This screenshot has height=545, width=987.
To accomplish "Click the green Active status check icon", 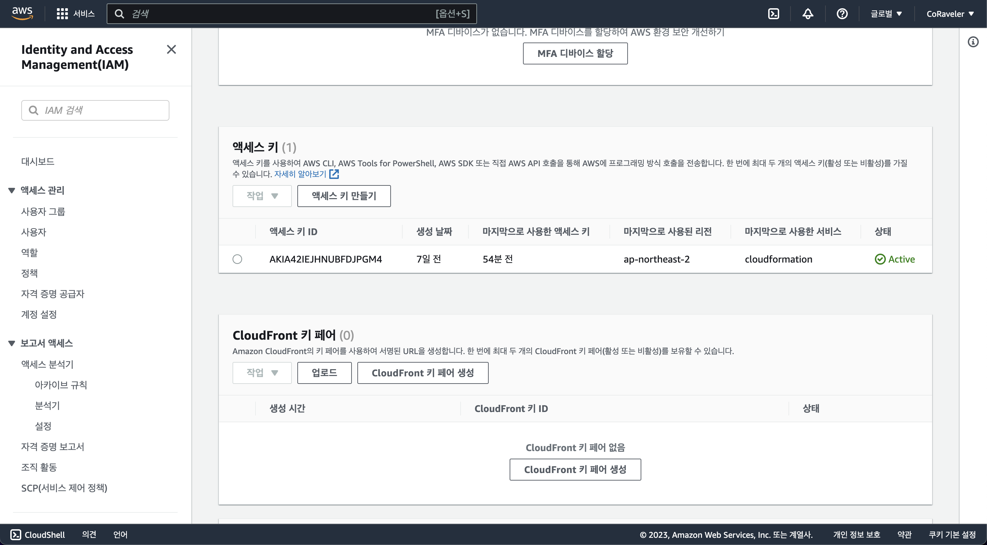I will pyautogui.click(x=880, y=259).
